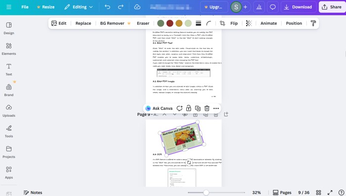Select the Crop tool icon
The width and height of the screenshot is (346, 196).
point(222,23)
